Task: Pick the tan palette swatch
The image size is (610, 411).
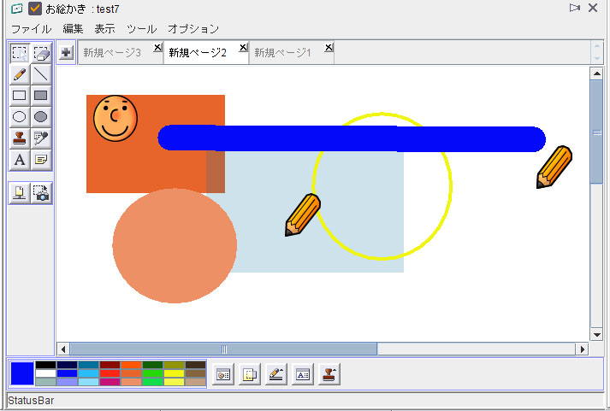Action: point(195,382)
